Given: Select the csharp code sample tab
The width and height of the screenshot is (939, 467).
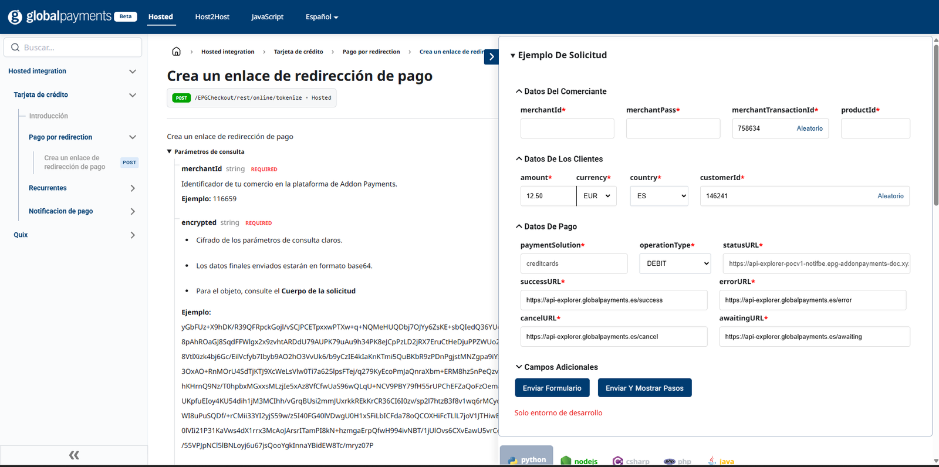Looking at the screenshot, I should pos(631,461).
